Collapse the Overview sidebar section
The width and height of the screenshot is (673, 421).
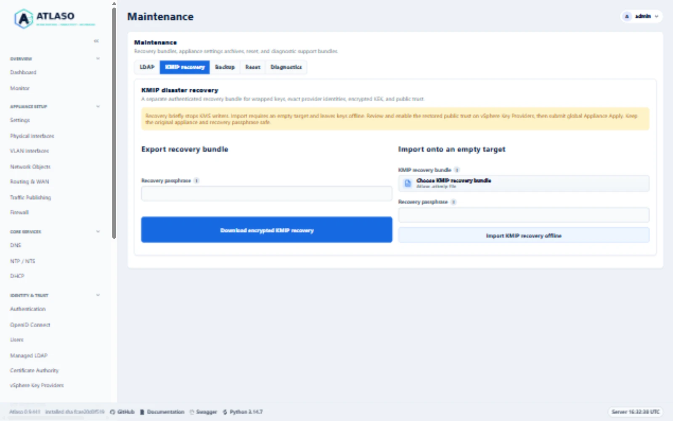coord(98,59)
